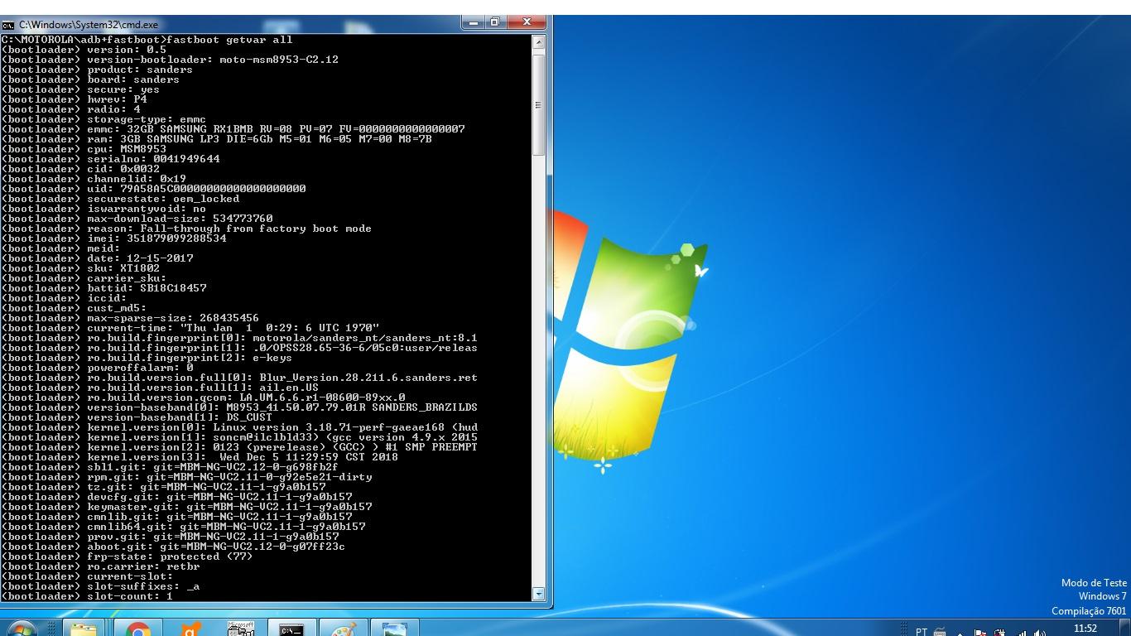
Task: Click the 'fastboot getvar all' command line
Action: click(x=147, y=40)
